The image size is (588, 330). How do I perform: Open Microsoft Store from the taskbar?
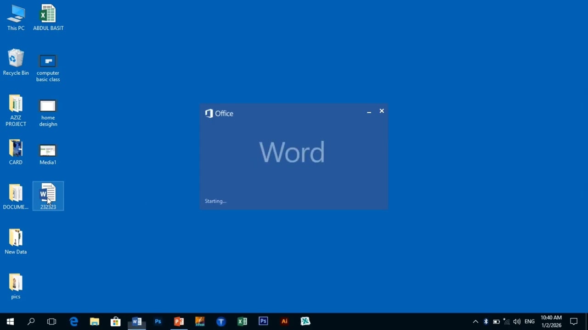pyautogui.click(x=116, y=321)
